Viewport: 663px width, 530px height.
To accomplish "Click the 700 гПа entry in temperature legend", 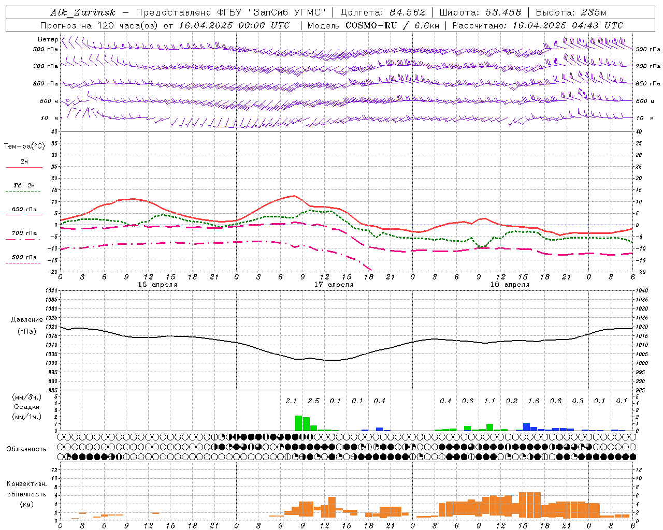I will pyautogui.click(x=24, y=233).
